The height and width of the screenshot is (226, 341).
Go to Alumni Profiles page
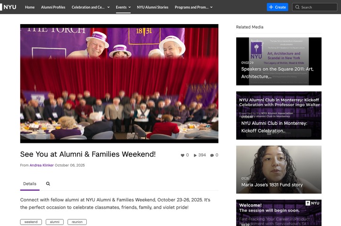click(53, 7)
